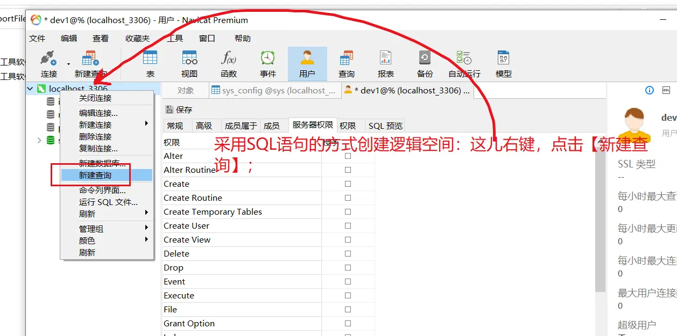Open the dropdown arrow beside 连接

[68, 64]
